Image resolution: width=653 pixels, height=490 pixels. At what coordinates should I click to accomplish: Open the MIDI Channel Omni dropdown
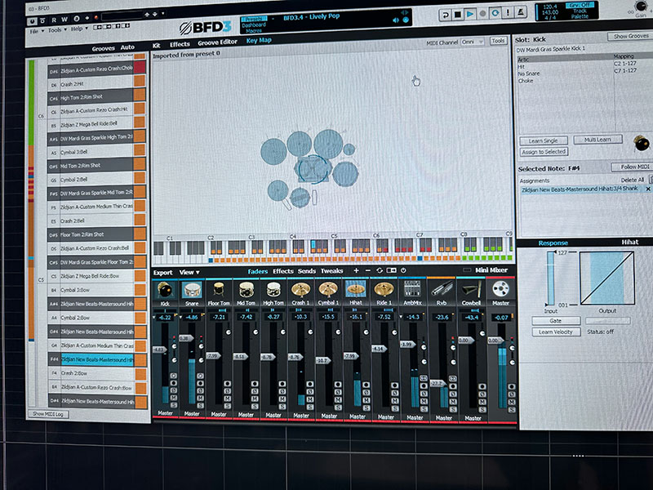tap(473, 42)
